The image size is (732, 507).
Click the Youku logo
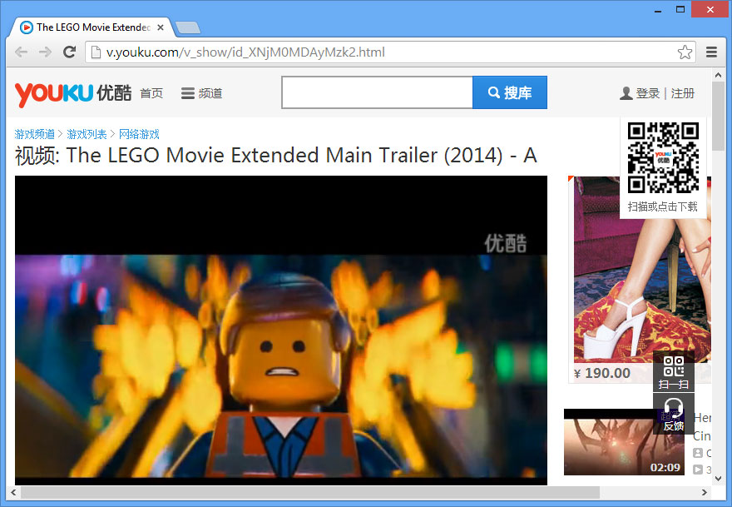click(x=73, y=93)
